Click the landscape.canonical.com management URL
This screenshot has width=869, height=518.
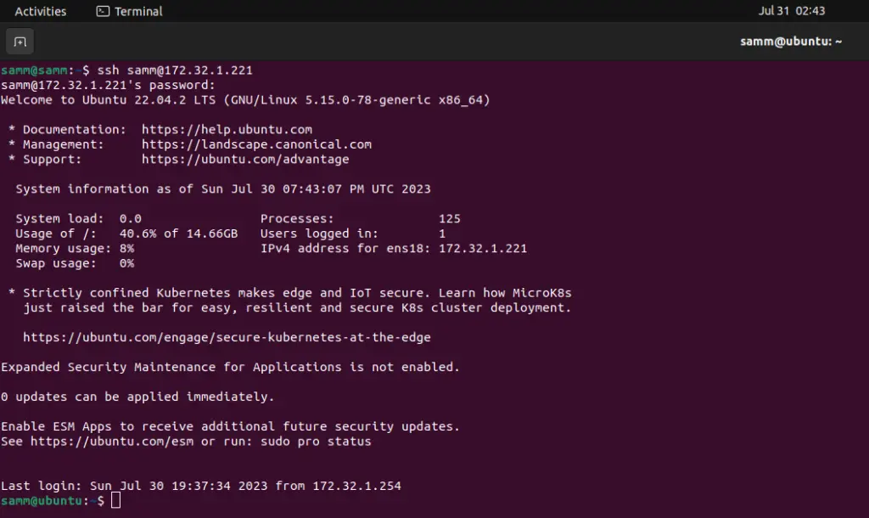click(x=256, y=144)
